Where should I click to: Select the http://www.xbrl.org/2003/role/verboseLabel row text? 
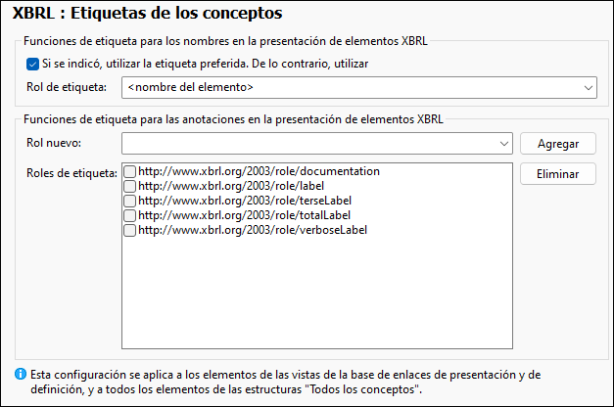[253, 230]
